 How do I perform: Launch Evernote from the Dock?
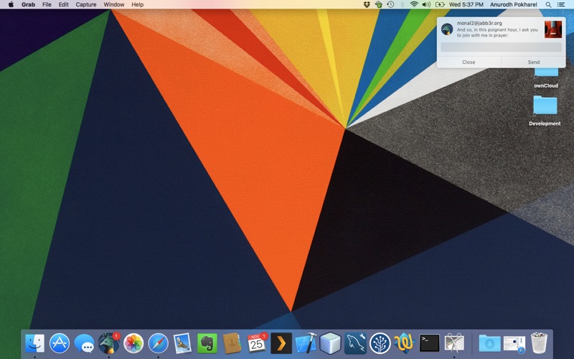click(207, 343)
